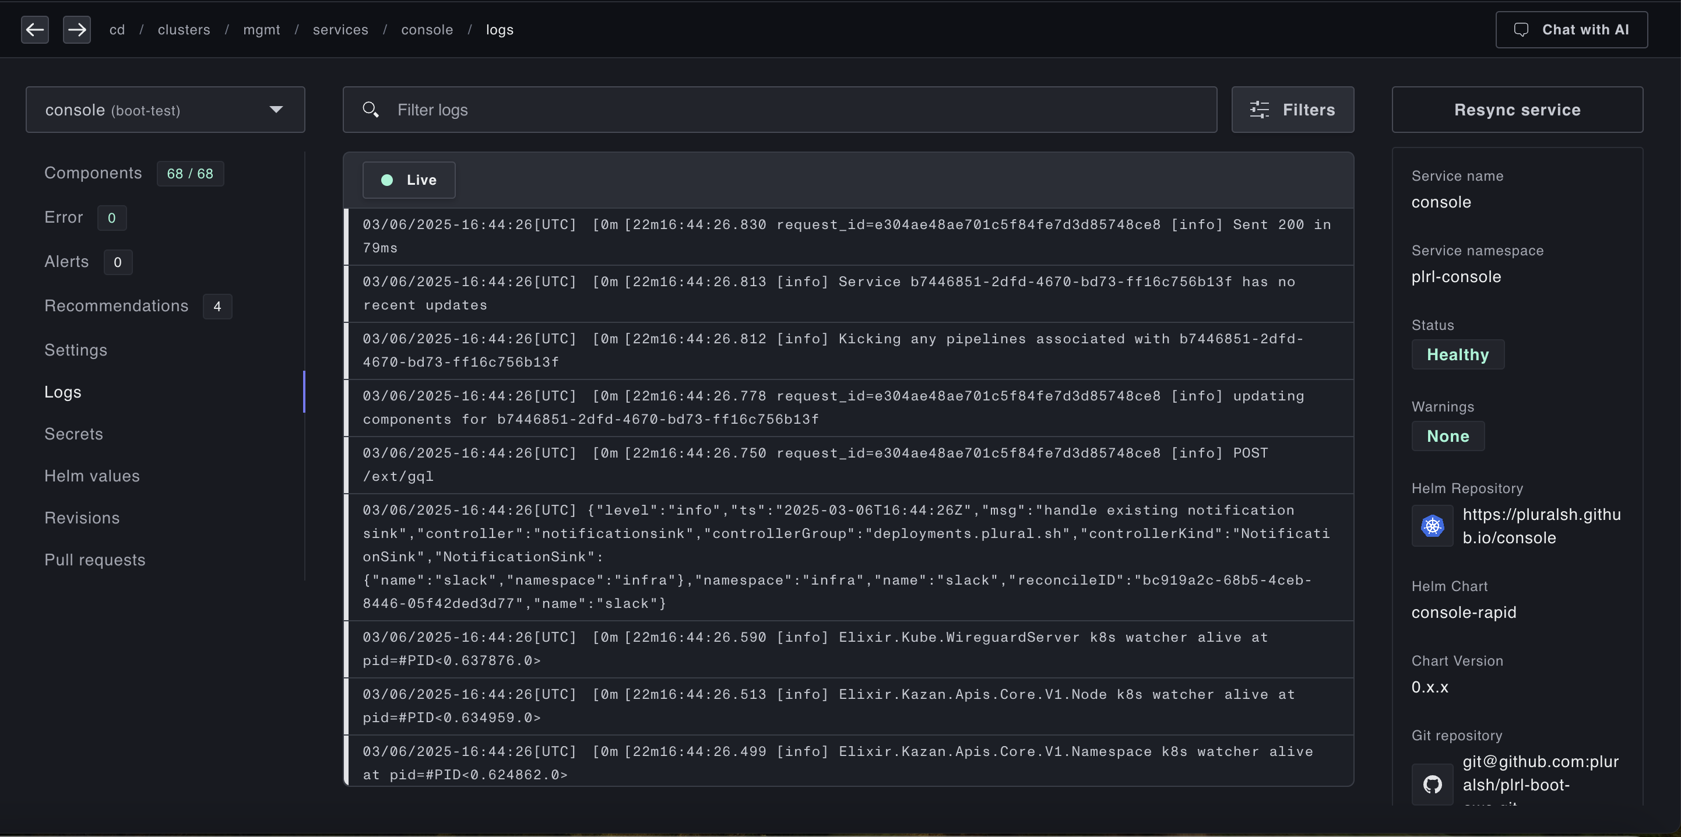
Task: Click the sliders icon on the Filters button
Action: tap(1259, 110)
